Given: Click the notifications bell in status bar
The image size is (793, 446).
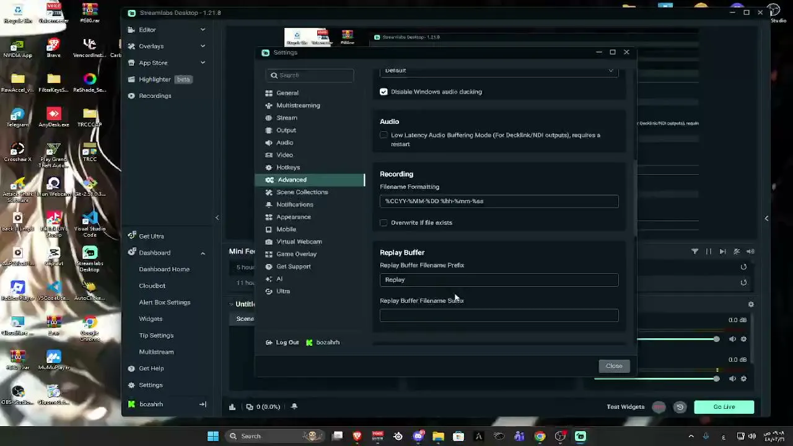Looking at the screenshot, I should click(294, 407).
